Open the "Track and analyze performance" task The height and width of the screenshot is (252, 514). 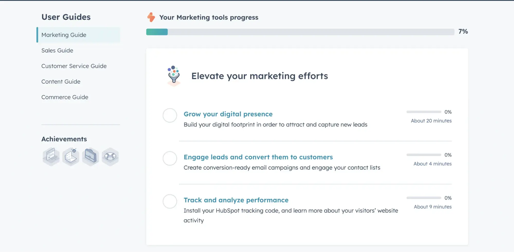click(236, 200)
